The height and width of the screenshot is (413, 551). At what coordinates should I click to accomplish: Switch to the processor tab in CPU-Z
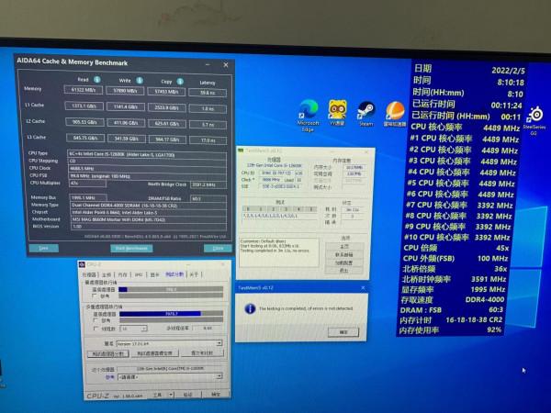tap(90, 274)
